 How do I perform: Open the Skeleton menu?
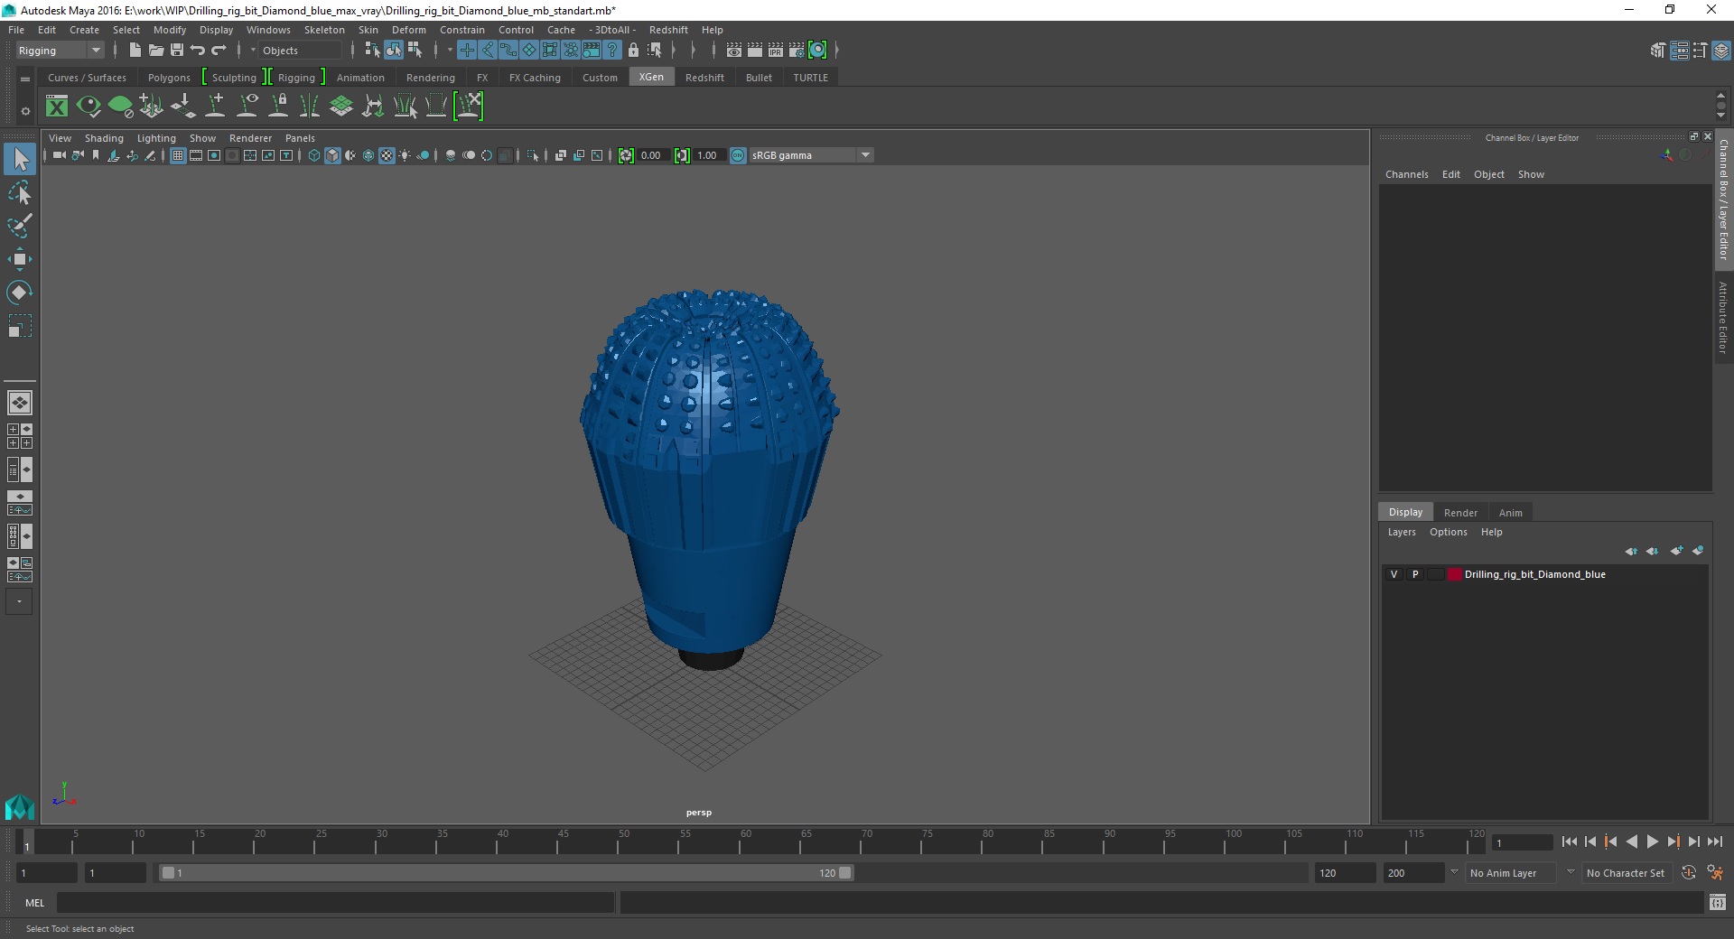(324, 30)
